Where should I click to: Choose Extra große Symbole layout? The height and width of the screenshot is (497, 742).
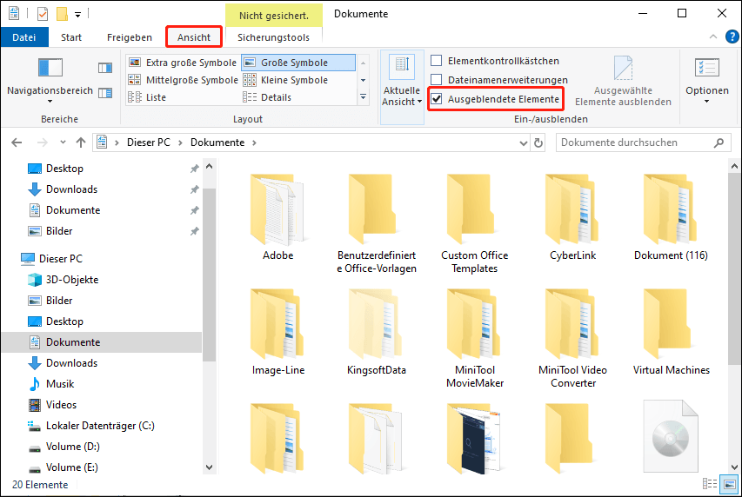[183, 63]
